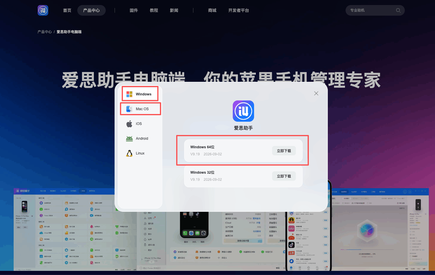Select the Linux platform tab
Image resolution: width=435 pixels, height=275 pixels.
[x=140, y=153]
